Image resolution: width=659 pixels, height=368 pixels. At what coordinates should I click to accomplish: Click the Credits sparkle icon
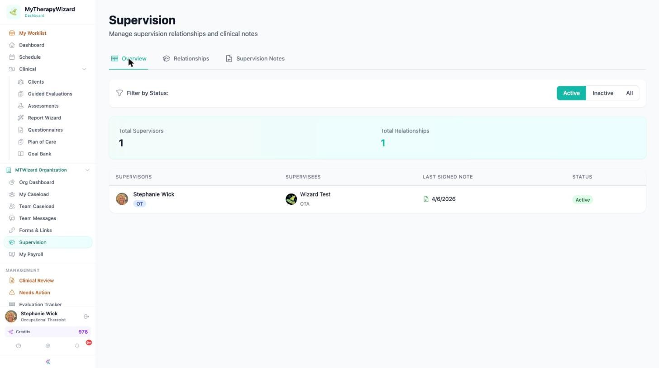(x=11, y=332)
